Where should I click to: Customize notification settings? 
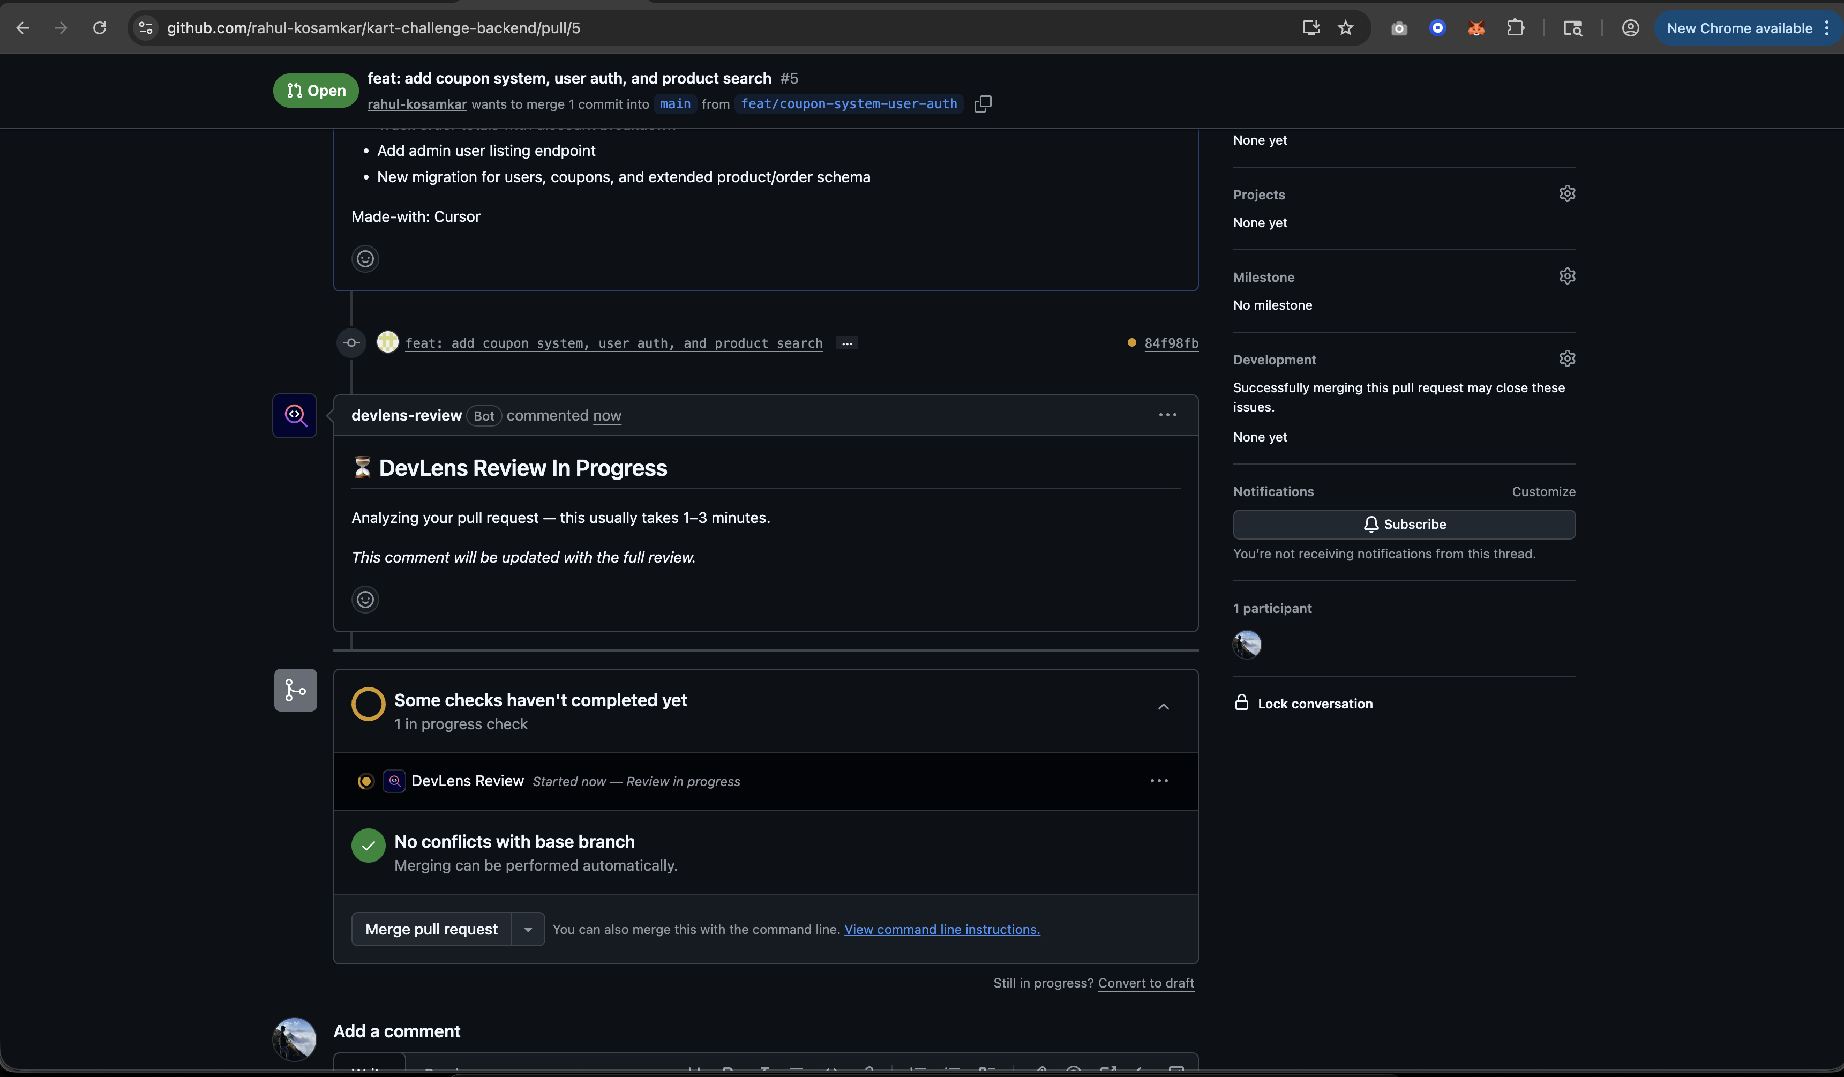[x=1543, y=492]
